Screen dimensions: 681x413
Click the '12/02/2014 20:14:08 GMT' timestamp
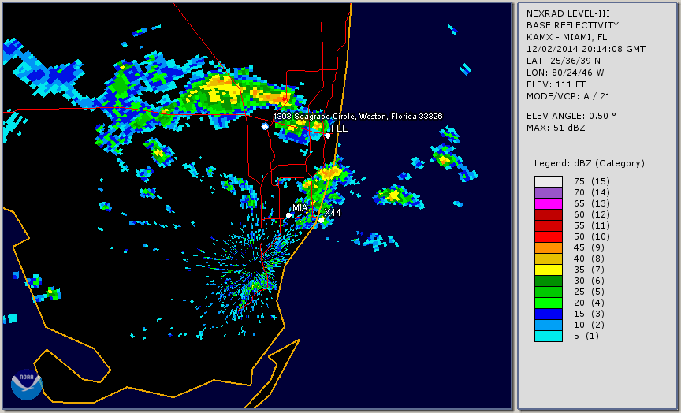tap(586, 49)
